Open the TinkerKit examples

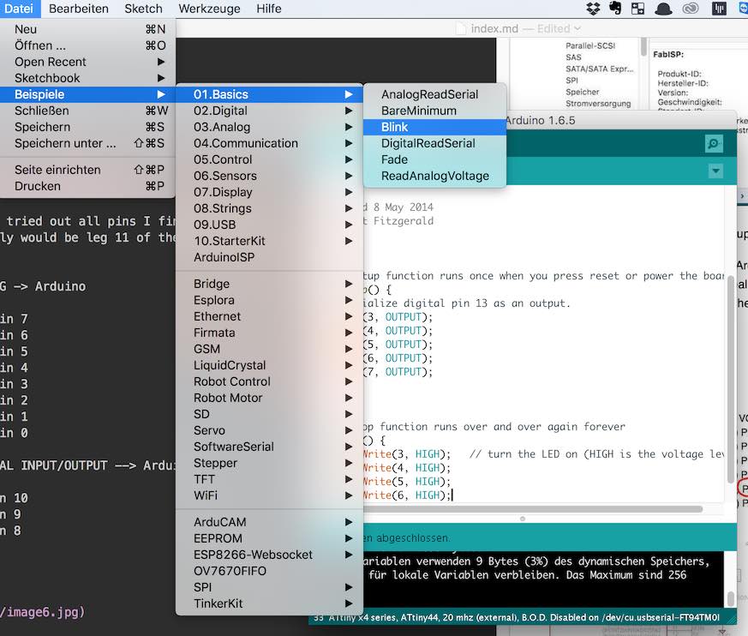(270, 603)
